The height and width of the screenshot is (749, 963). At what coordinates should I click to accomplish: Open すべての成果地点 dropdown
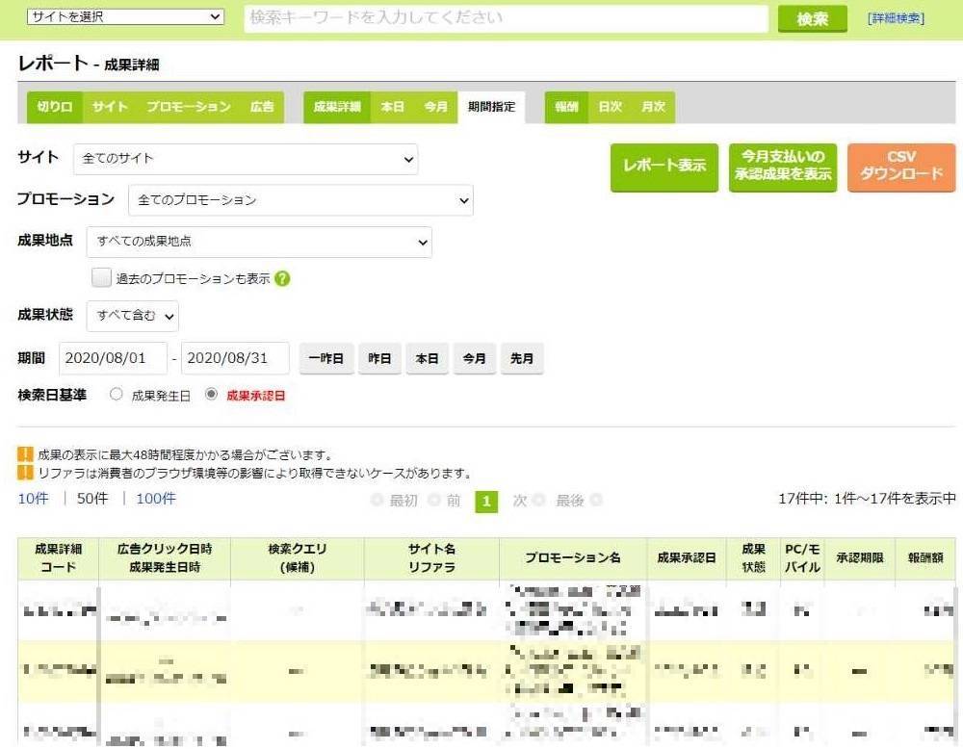(259, 242)
